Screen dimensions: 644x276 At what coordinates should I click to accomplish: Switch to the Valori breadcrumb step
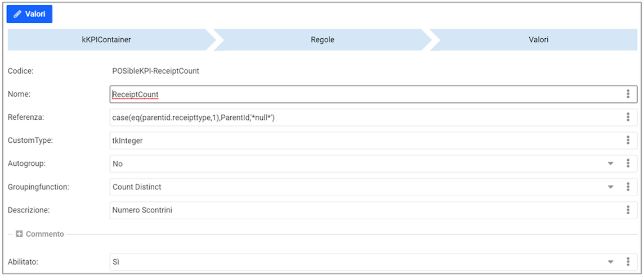point(538,40)
